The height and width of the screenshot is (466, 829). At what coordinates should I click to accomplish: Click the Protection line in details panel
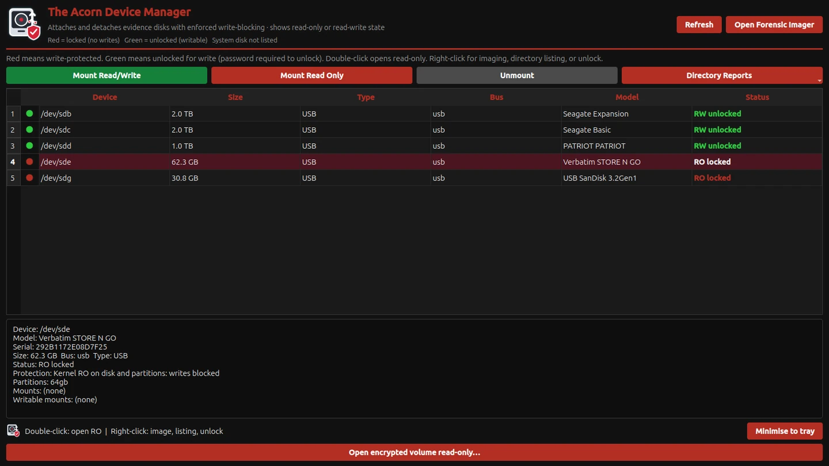click(116, 373)
